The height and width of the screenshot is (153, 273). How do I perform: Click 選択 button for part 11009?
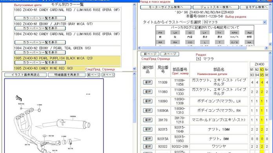[x=147, y=82]
